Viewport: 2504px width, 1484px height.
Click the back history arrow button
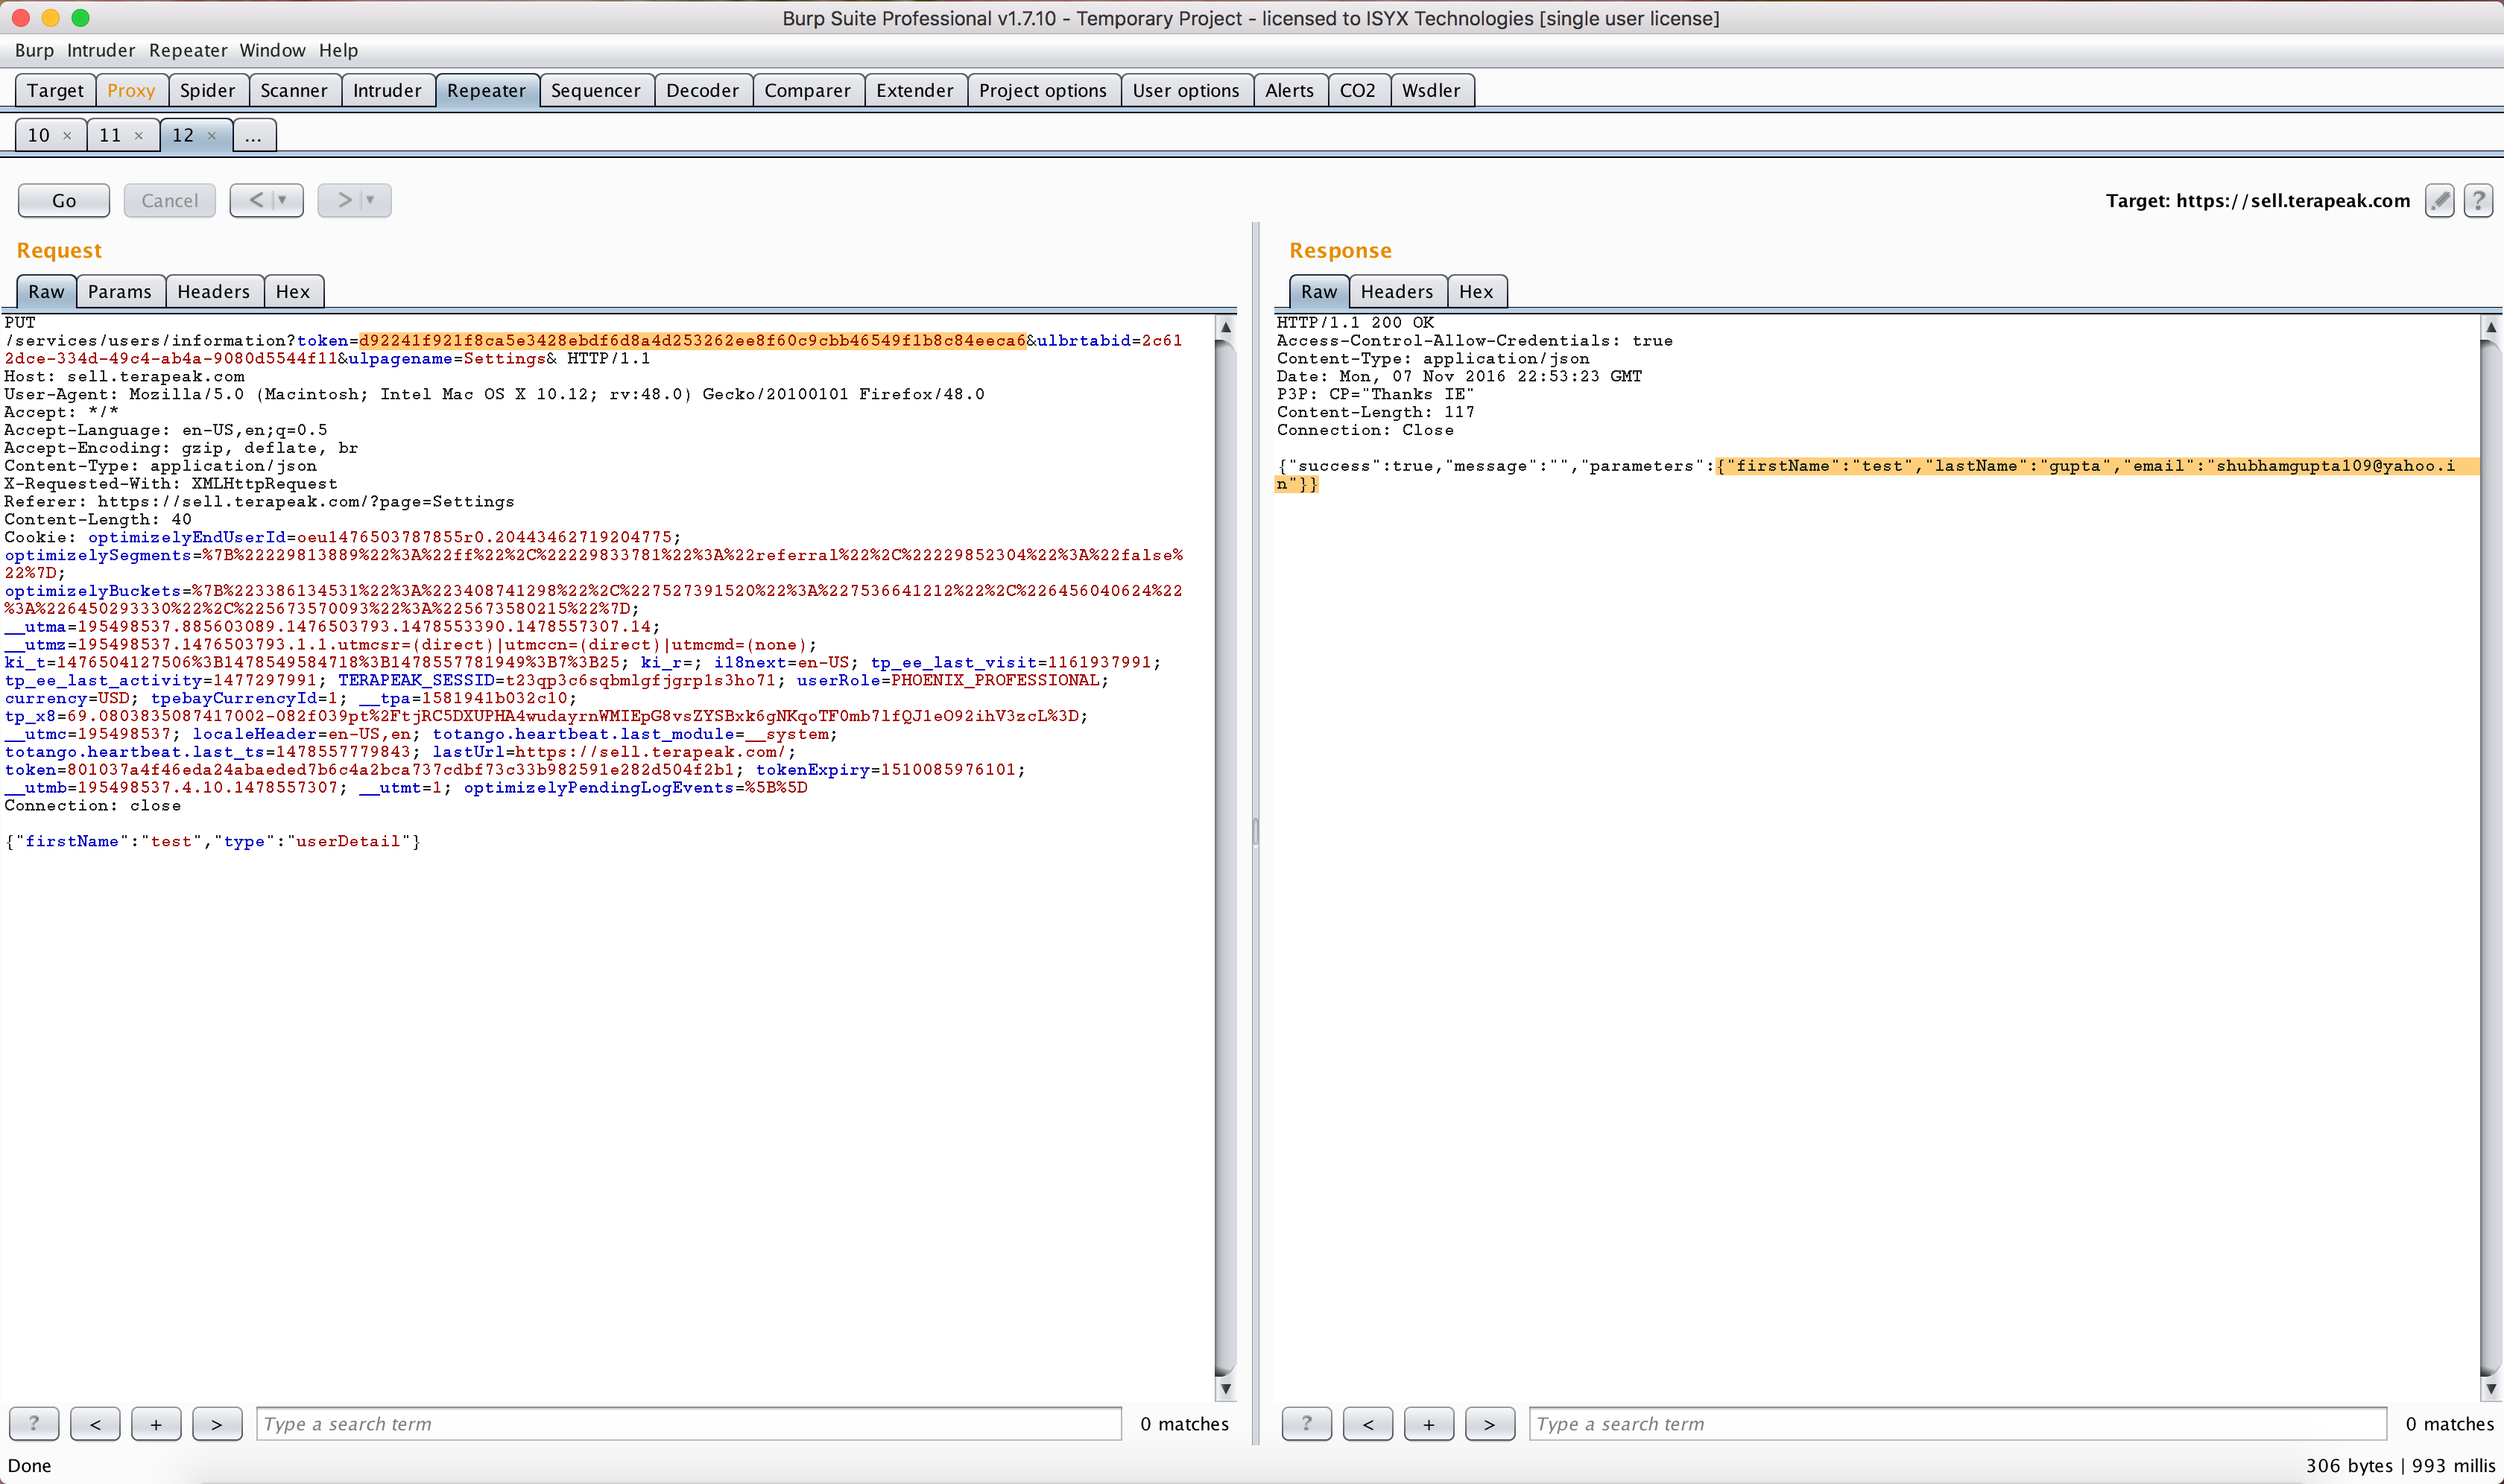click(x=256, y=200)
